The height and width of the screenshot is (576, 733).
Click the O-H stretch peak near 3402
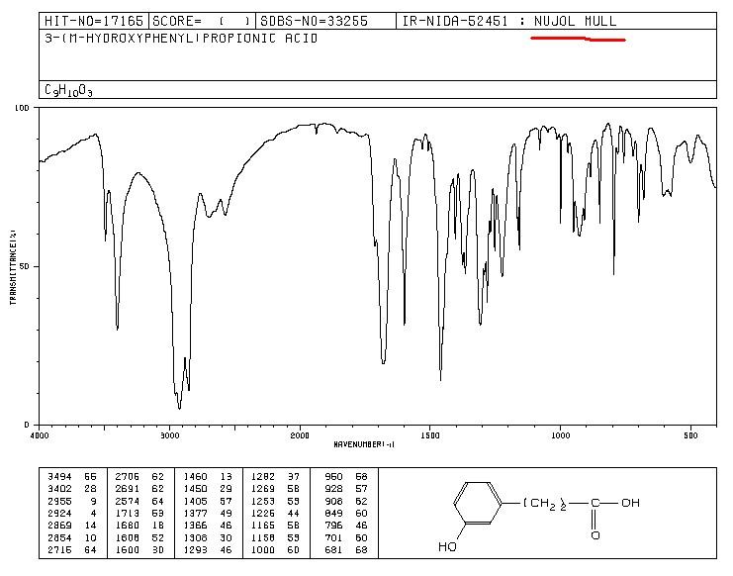[118, 329]
